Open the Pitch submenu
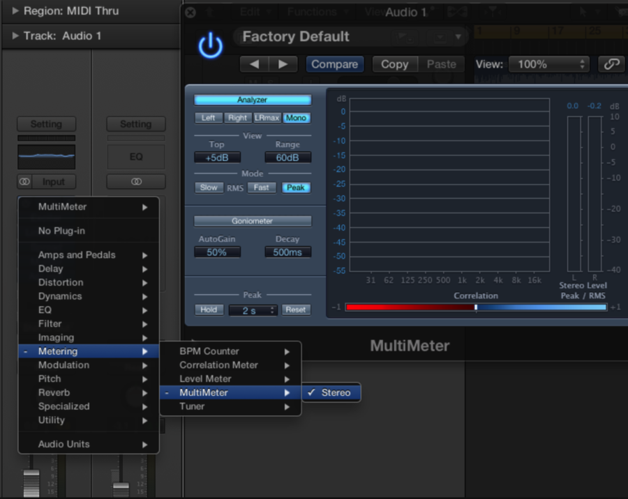This screenshot has height=499, width=628. pyautogui.click(x=89, y=378)
